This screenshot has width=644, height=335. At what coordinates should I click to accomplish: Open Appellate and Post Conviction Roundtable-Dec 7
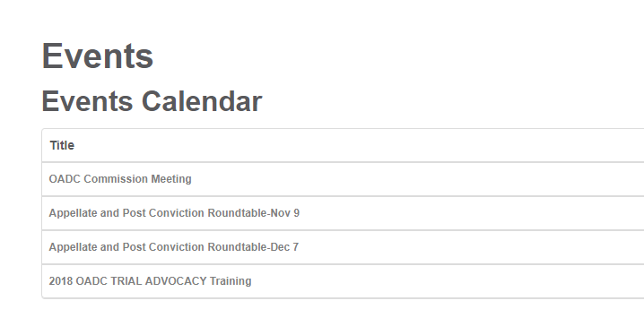point(174,247)
